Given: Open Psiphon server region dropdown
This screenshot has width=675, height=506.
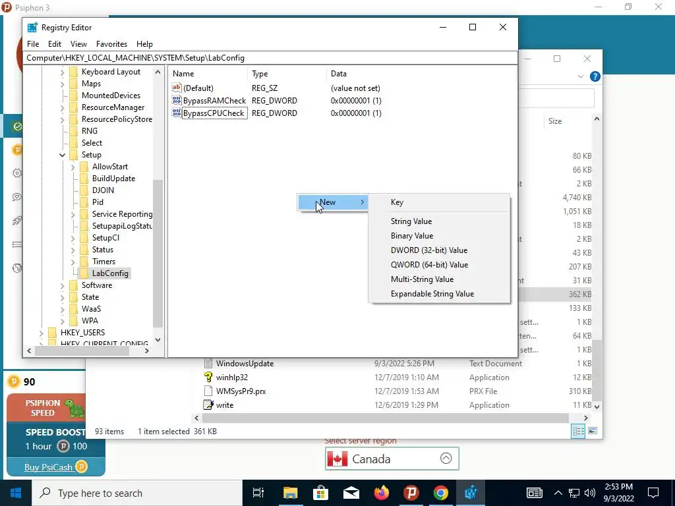Looking at the screenshot, I should [392, 459].
